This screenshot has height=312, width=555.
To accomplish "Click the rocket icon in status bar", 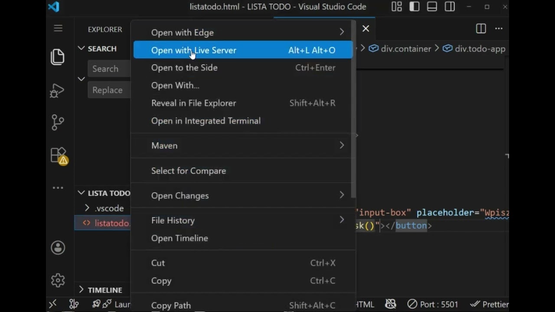I will point(96,304).
